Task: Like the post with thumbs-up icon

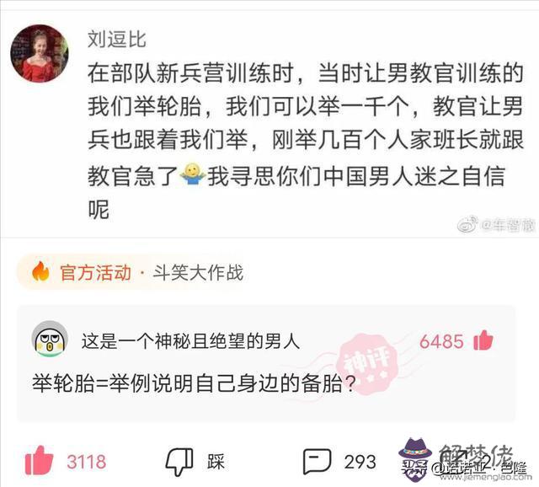Action: click(x=40, y=460)
